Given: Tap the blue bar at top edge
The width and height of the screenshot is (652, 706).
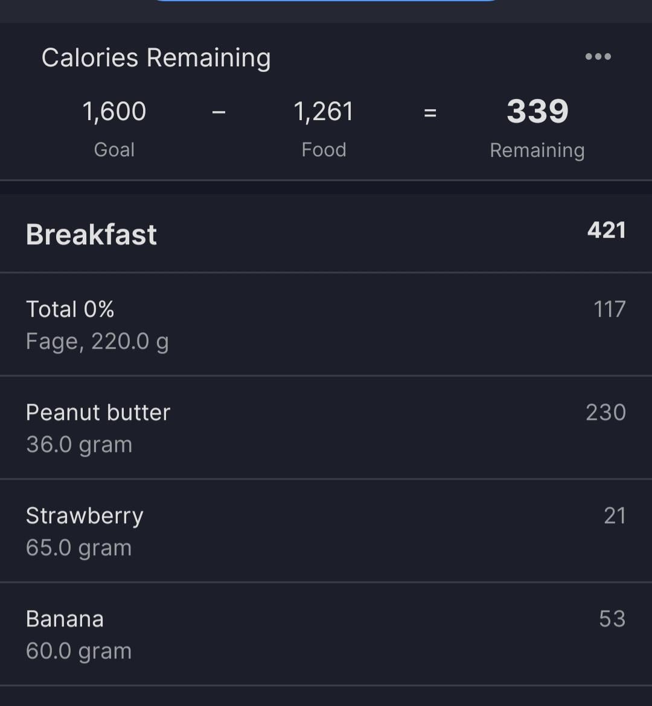Looking at the screenshot, I should pyautogui.click(x=326, y=1).
